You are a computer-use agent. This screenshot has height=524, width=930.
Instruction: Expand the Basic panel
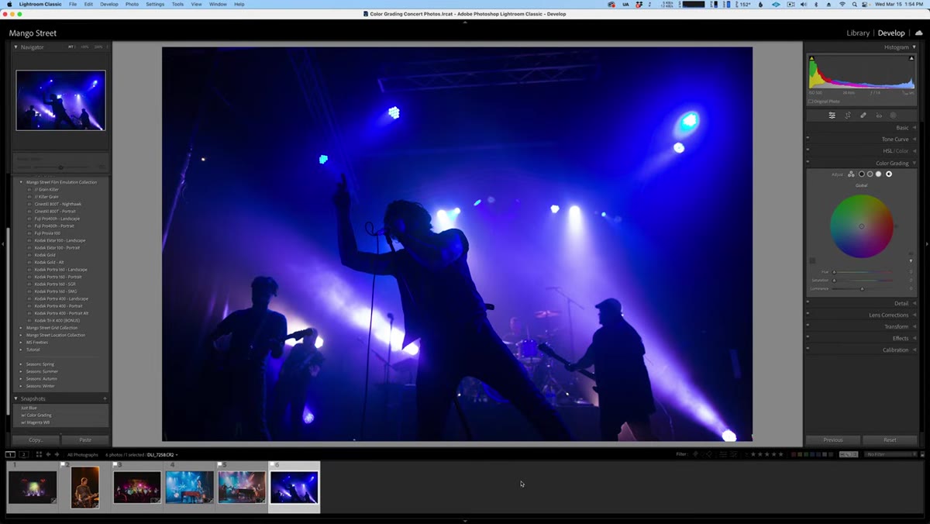point(914,128)
